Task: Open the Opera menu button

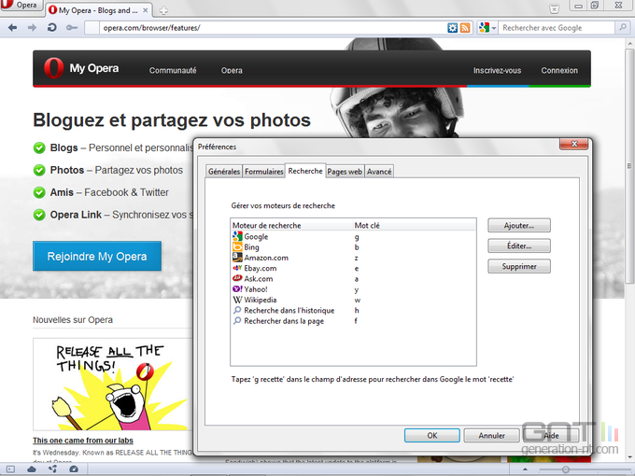Action: click(21, 6)
